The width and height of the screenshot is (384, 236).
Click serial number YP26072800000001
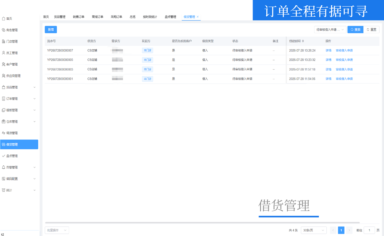(60, 79)
